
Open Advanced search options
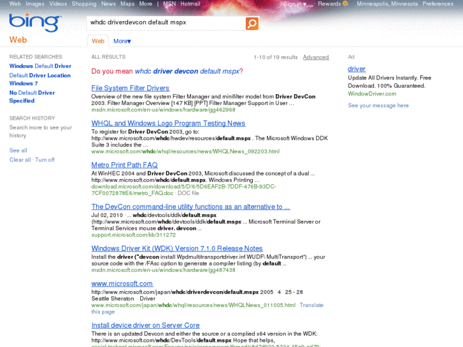tap(316, 57)
